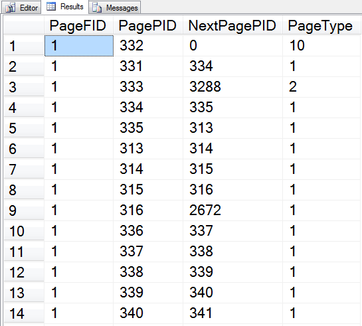Select row header number 1
The width and height of the screenshot is (362, 326).
click(24, 45)
